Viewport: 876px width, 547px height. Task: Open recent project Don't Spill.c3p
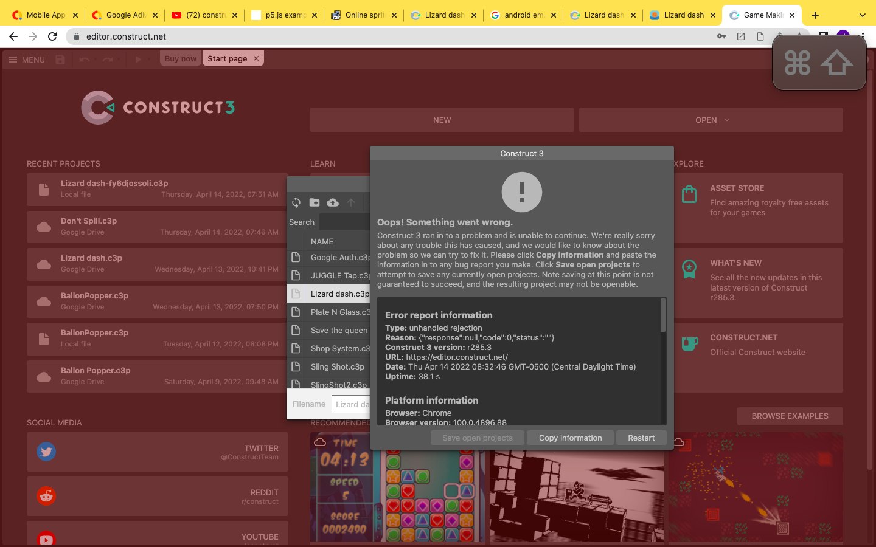point(157,226)
